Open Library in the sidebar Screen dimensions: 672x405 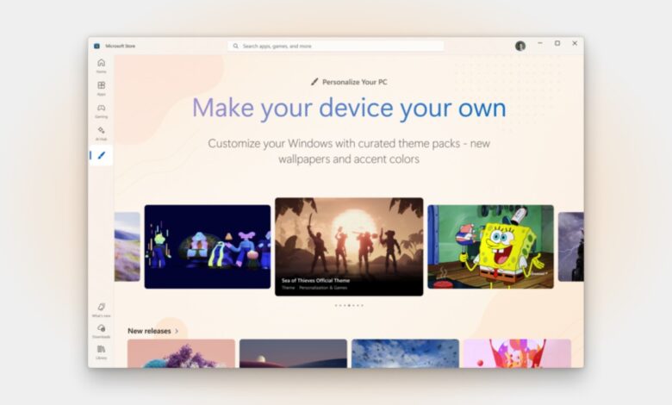point(101,352)
